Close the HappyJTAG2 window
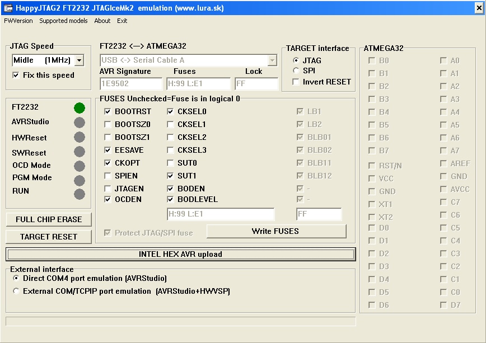 [479, 8]
